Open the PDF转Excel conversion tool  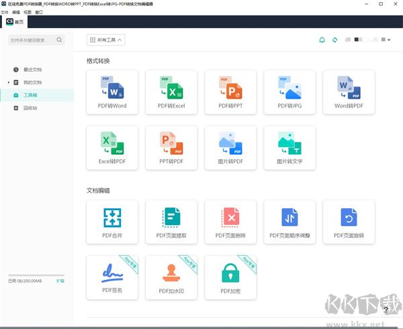(x=171, y=92)
